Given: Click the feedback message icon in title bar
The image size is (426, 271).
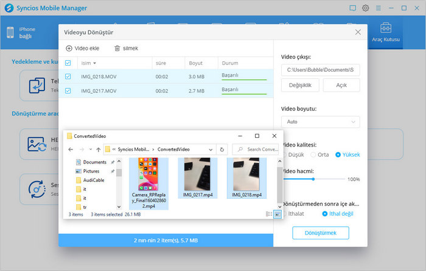Looking at the screenshot, I should click(x=352, y=8).
